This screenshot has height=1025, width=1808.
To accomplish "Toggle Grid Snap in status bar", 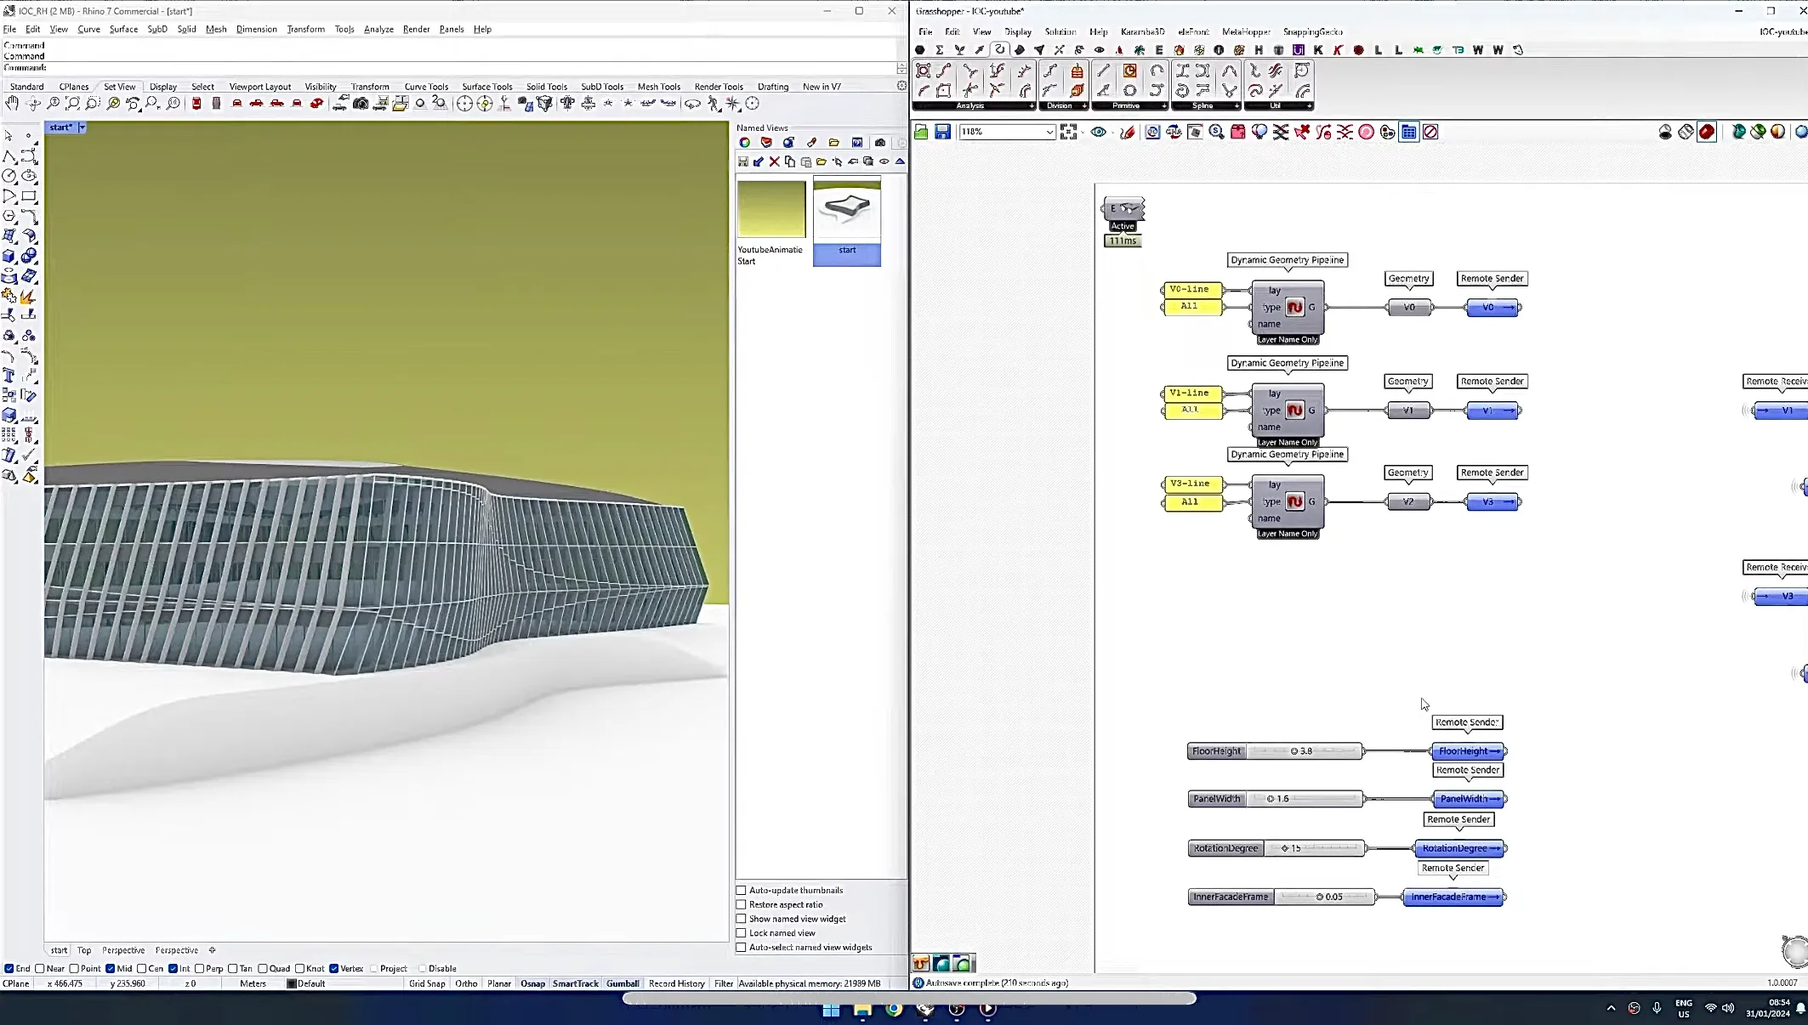I will (x=427, y=983).
